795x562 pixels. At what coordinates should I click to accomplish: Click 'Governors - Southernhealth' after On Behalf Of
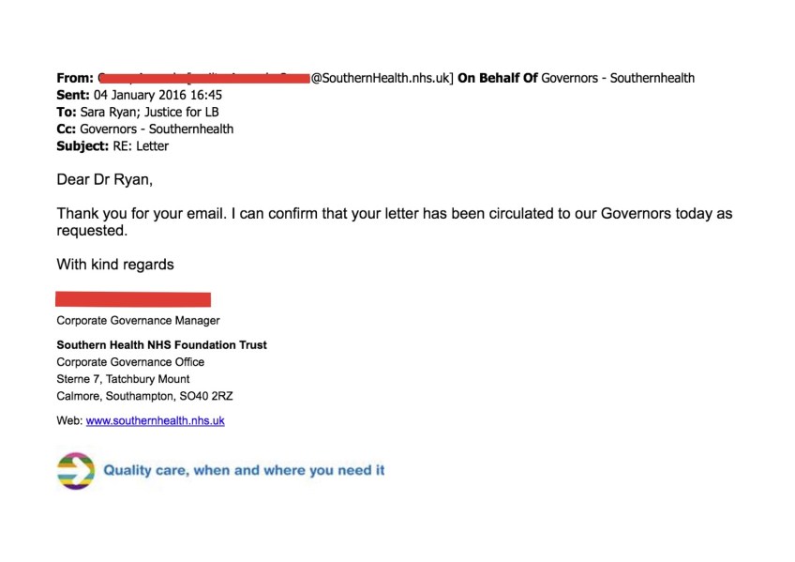[x=618, y=79]
